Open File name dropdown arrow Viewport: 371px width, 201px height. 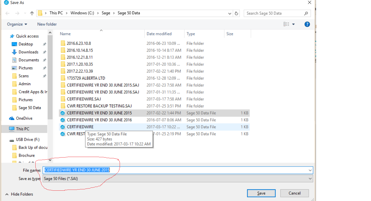click(310, 170)
